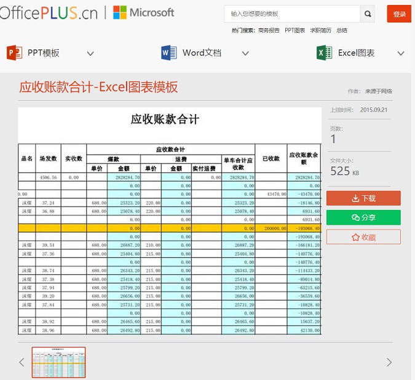Click the 商务报告 hot search link
This screenshot has width=415, height=380.
pos(269,30)
